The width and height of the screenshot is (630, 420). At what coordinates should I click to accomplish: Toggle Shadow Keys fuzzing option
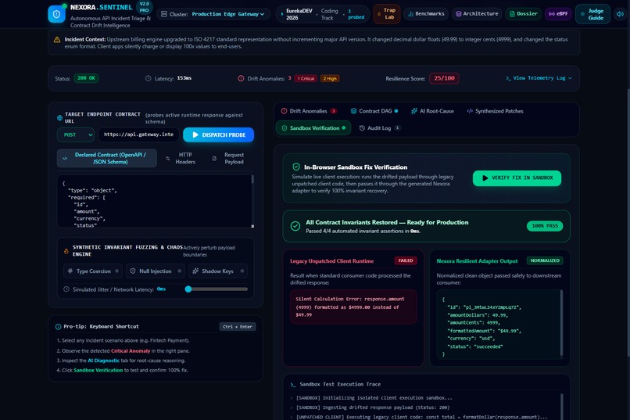[x=218, y=271]
